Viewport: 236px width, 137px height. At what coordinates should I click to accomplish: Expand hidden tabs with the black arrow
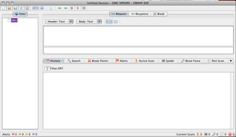point(231,61)
